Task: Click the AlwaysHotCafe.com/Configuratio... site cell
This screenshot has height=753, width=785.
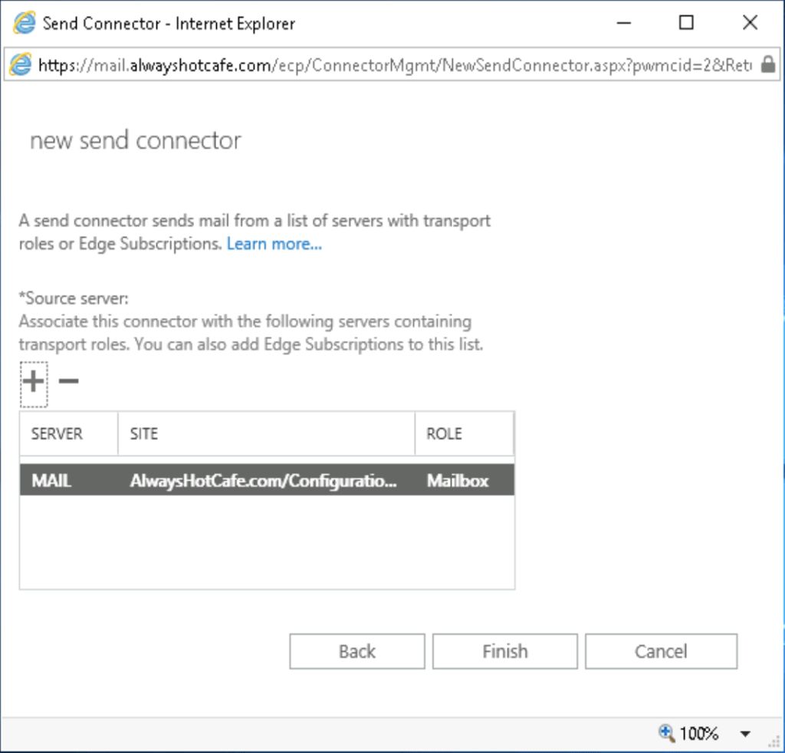Action: (264, 481)
